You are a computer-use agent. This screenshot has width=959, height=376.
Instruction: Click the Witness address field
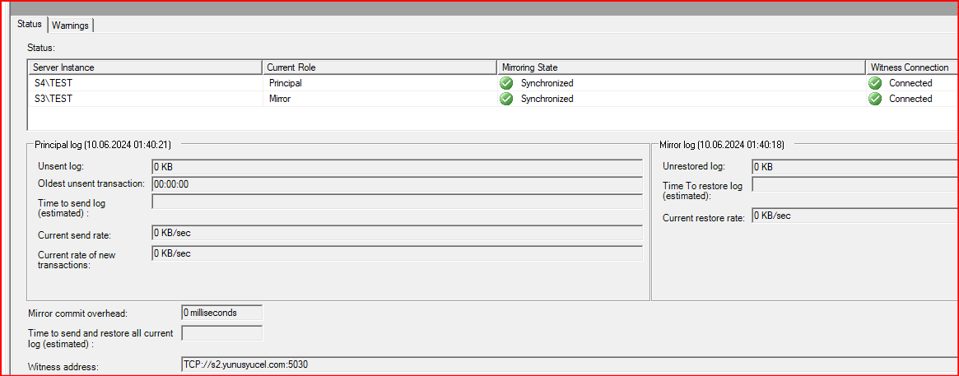(x=568, y=364)
